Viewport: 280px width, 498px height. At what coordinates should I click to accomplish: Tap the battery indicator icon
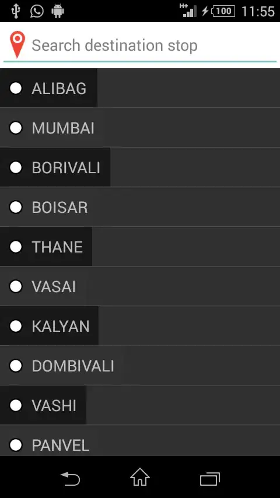pos(223,12)
